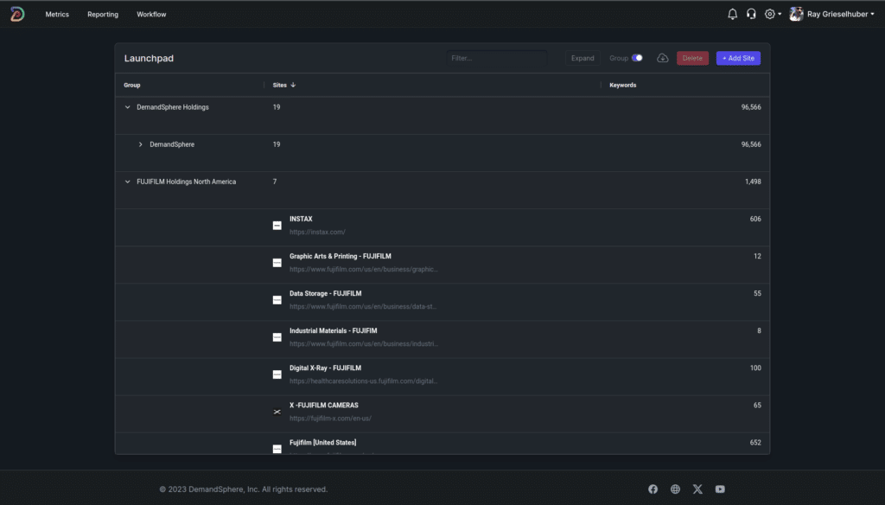Click the 100 keywords value for Digital X-Ray
This screenshot has width=885, height=505.
click(x=755, y=368)
